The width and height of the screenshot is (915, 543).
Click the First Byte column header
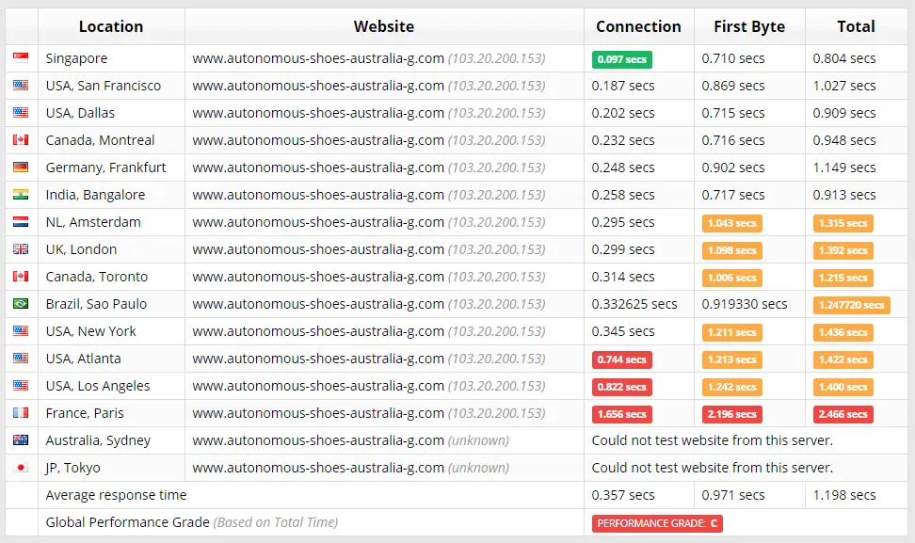pyautogui.click(x=749, y=26)
